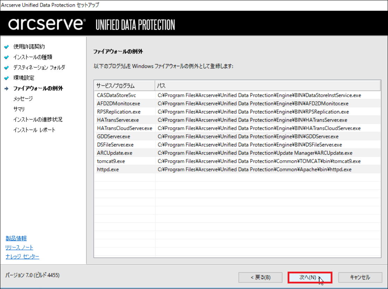Click the arcserve logo in the banner
Image resolution: width=388 pixels, height=289 pixels.
47,24
